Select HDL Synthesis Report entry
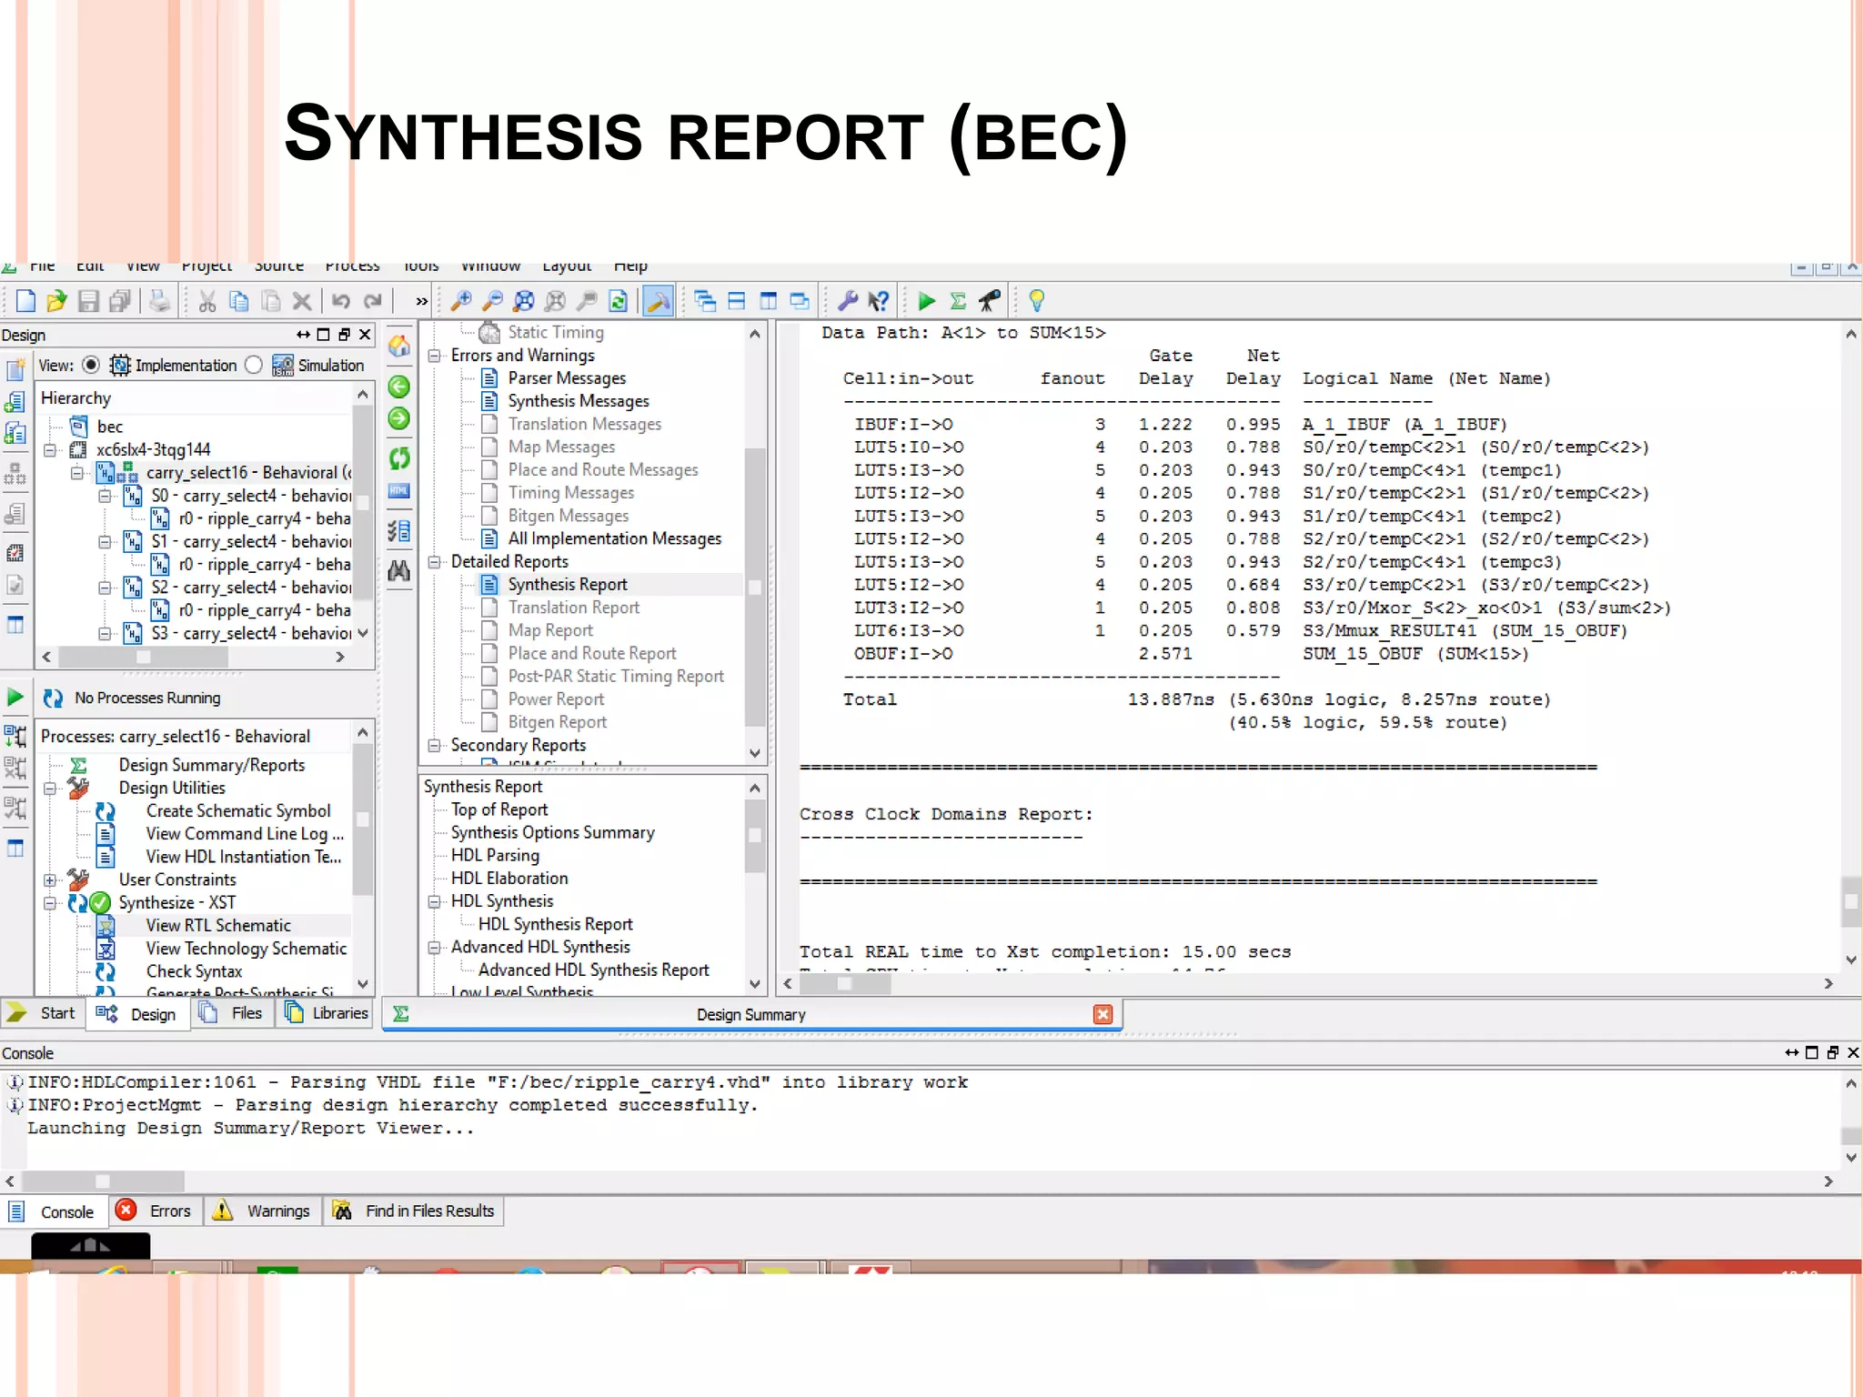This screenshot has height=1397, width=1863. pos(555,924)
